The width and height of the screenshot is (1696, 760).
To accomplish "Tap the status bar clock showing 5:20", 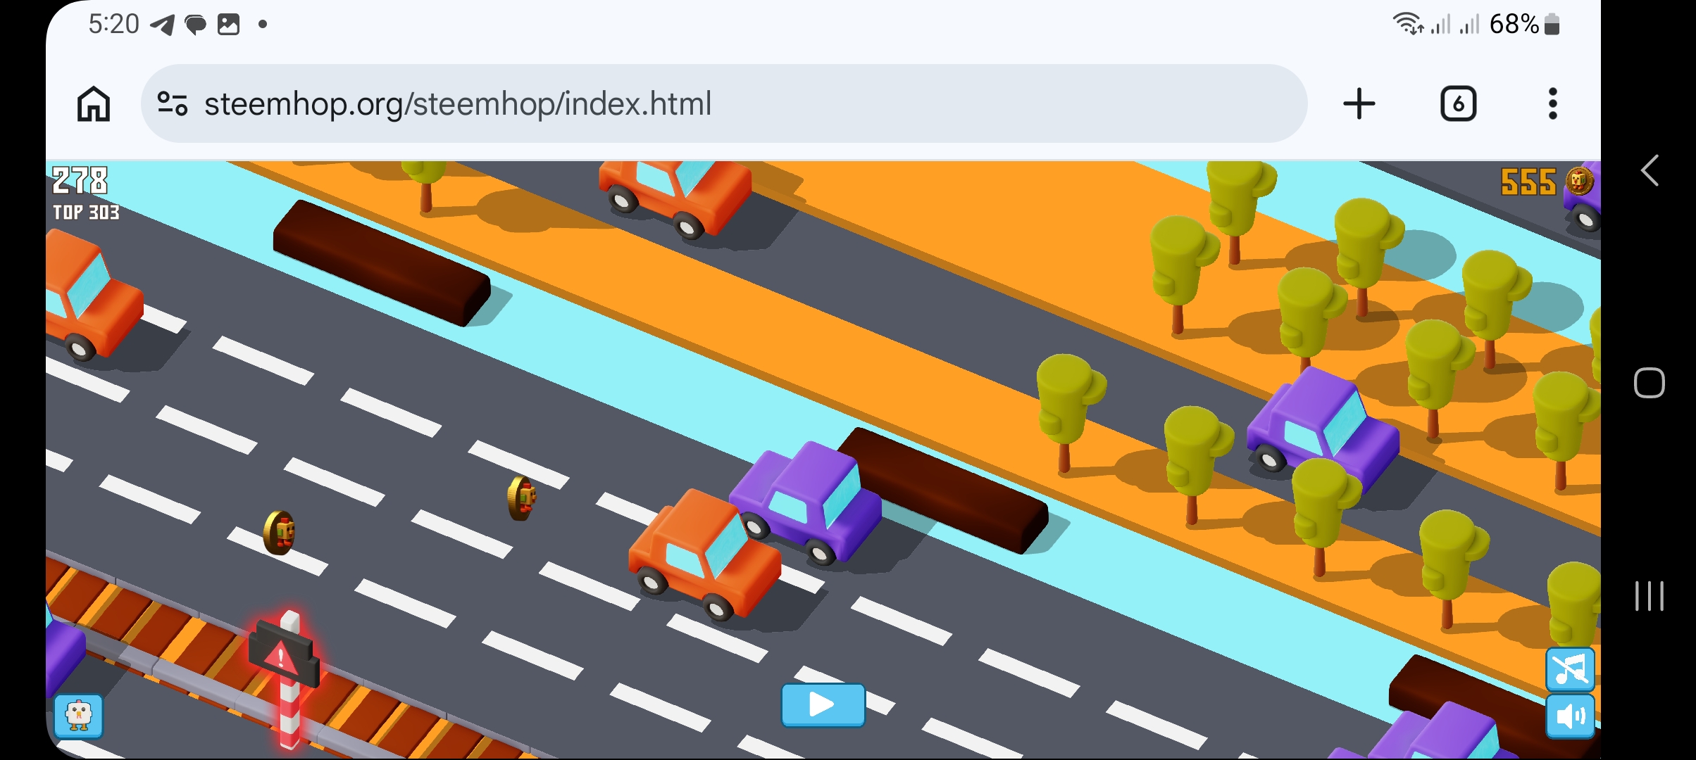I will click(113, 25).
